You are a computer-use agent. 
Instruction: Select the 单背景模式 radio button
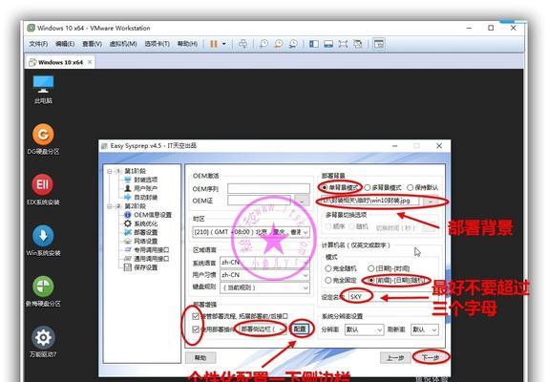tap(324, 188)
